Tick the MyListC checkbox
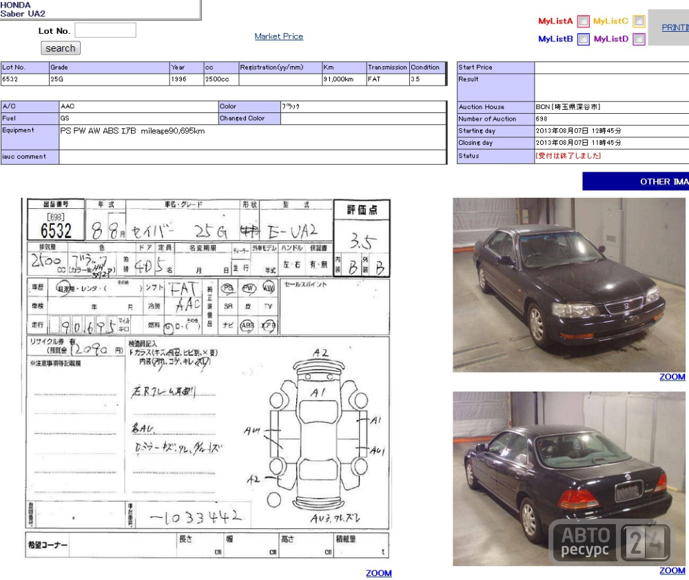This screenshot has height=580, width=689. 639,21
